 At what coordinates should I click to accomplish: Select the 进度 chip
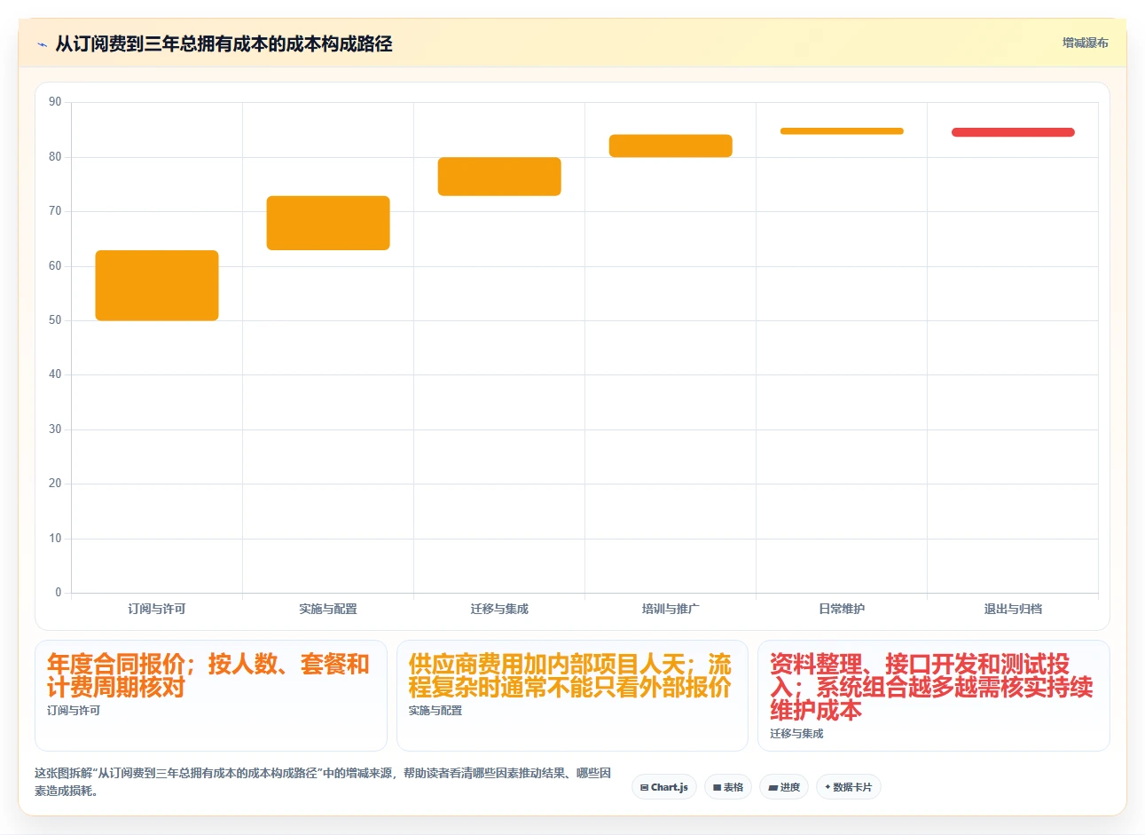click(x=784, y=787)
